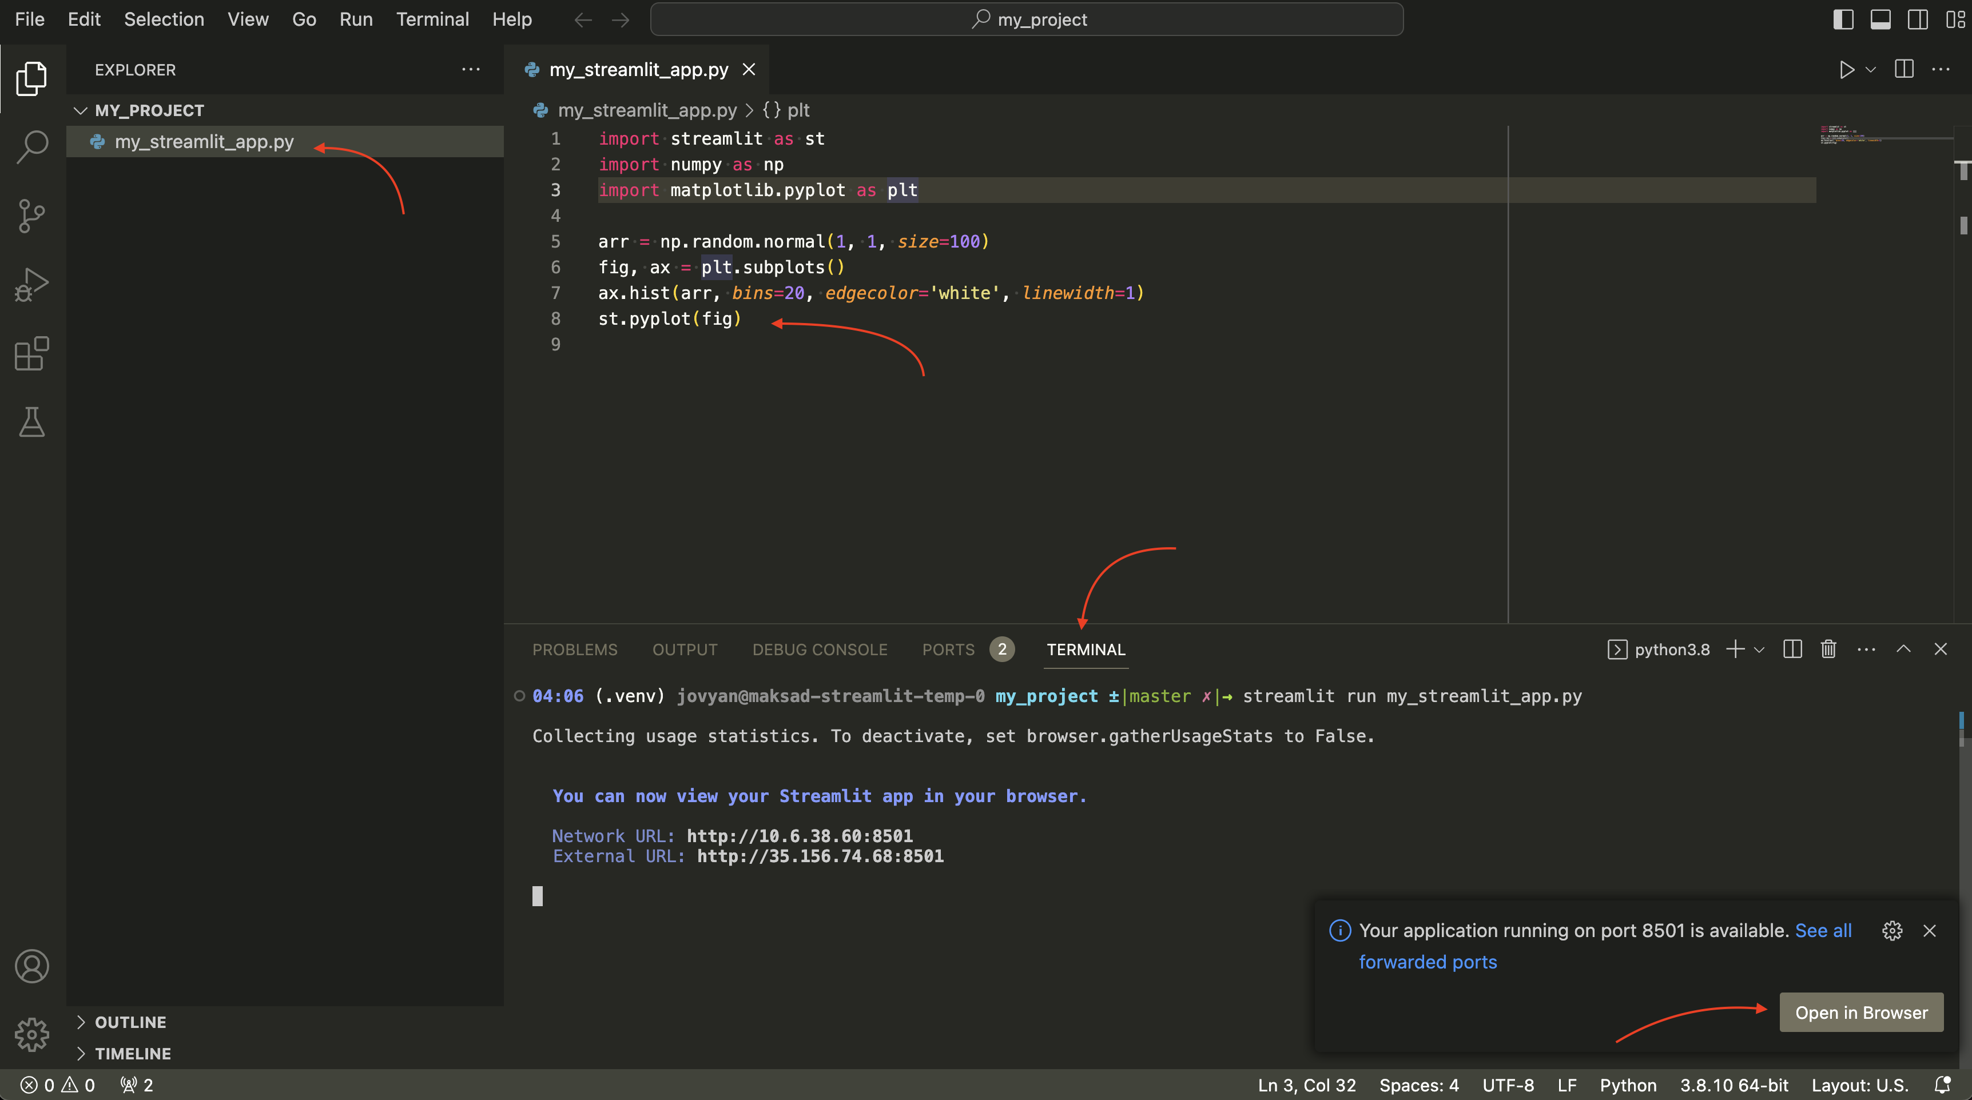Select Python interpreter 3.8.10 64-bit
1972x1100 pixels.
(1734, 1085)
